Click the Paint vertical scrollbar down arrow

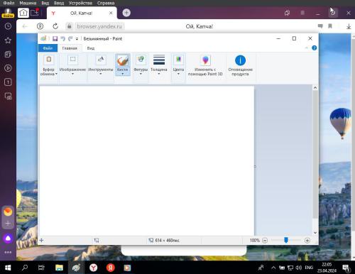(x=315, y=233)
